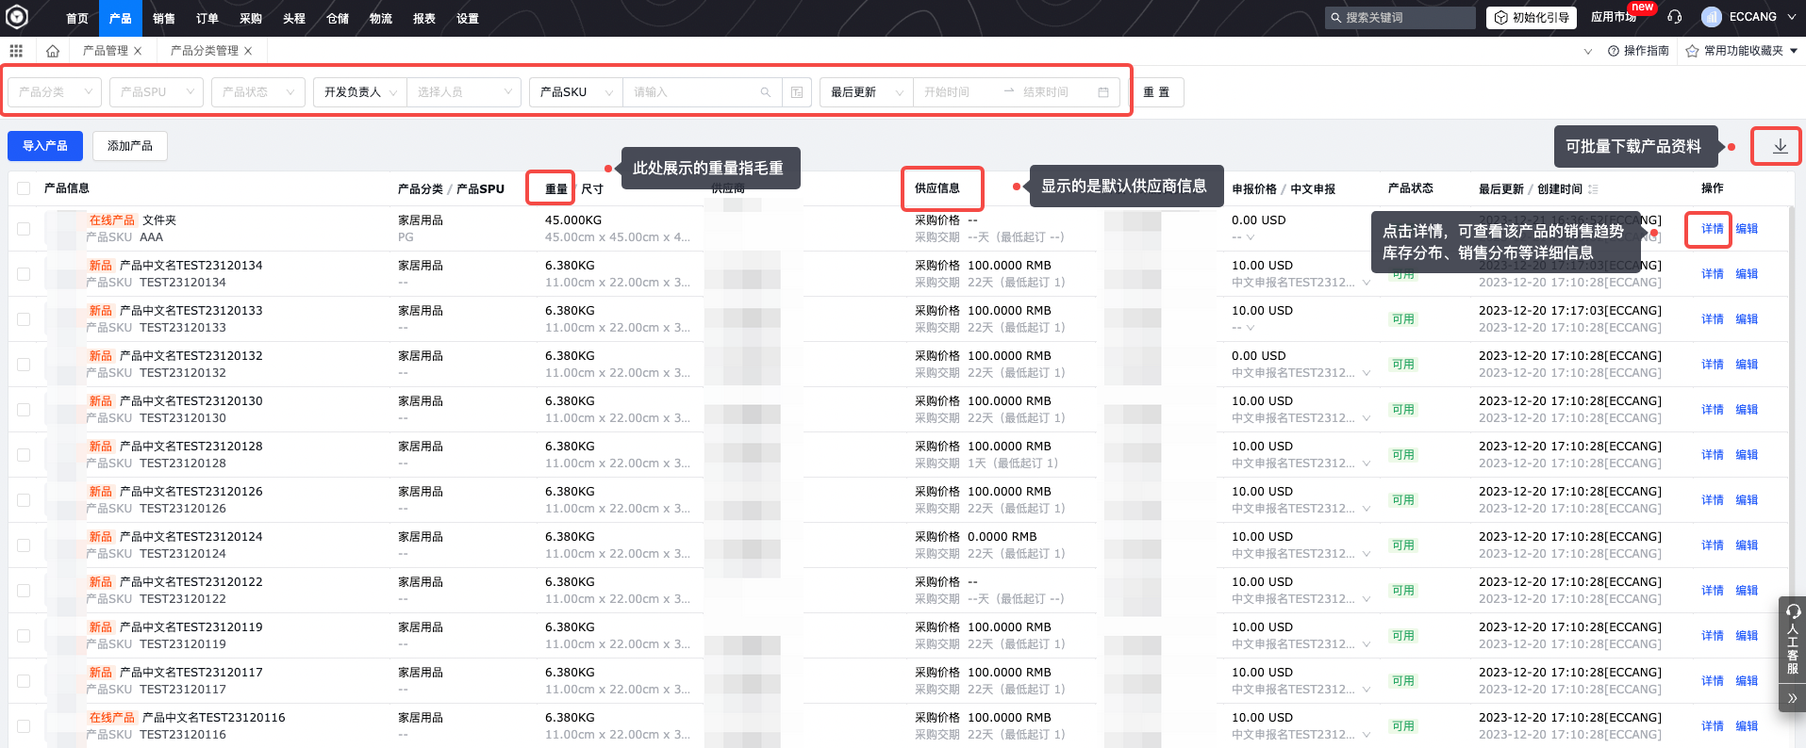Image resolution: width=1806 pixels, height=748 pixels.
Task: Open batch SKU input icon
Action: (797, 92)
